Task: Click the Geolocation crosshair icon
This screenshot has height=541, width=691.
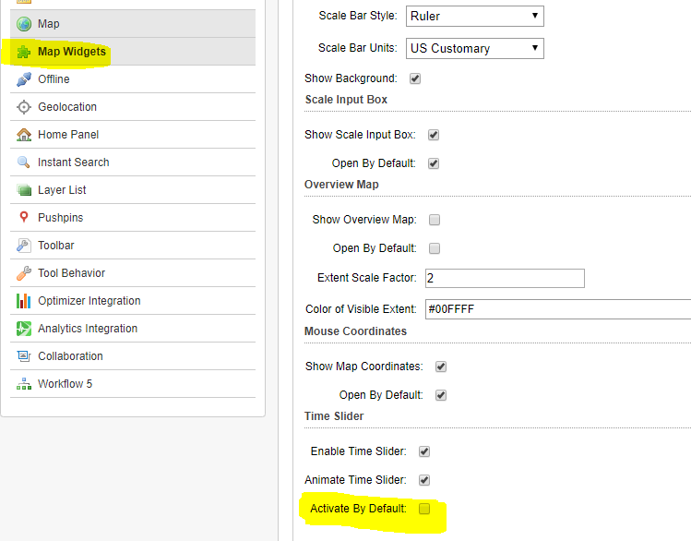Action: pyautogui.click(x=24, y=107)
